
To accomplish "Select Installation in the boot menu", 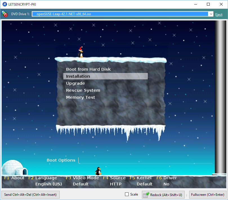I will tap(78, 76).
